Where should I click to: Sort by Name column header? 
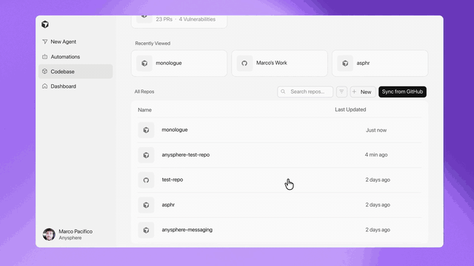pos(144,110)
